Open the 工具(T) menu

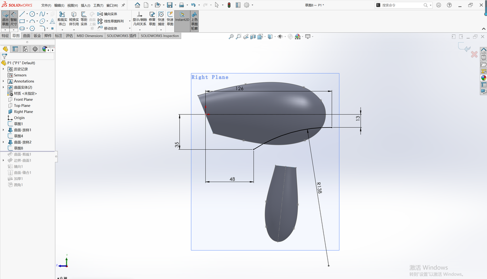pyautogui.click(x=98, y=5)
